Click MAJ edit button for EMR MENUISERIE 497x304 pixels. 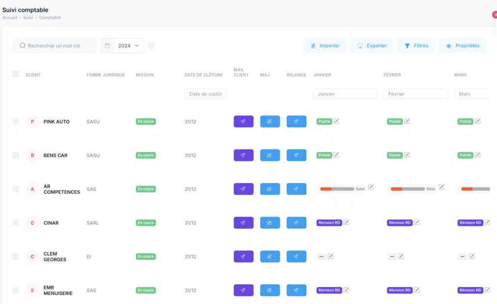[x=270, y=290]
